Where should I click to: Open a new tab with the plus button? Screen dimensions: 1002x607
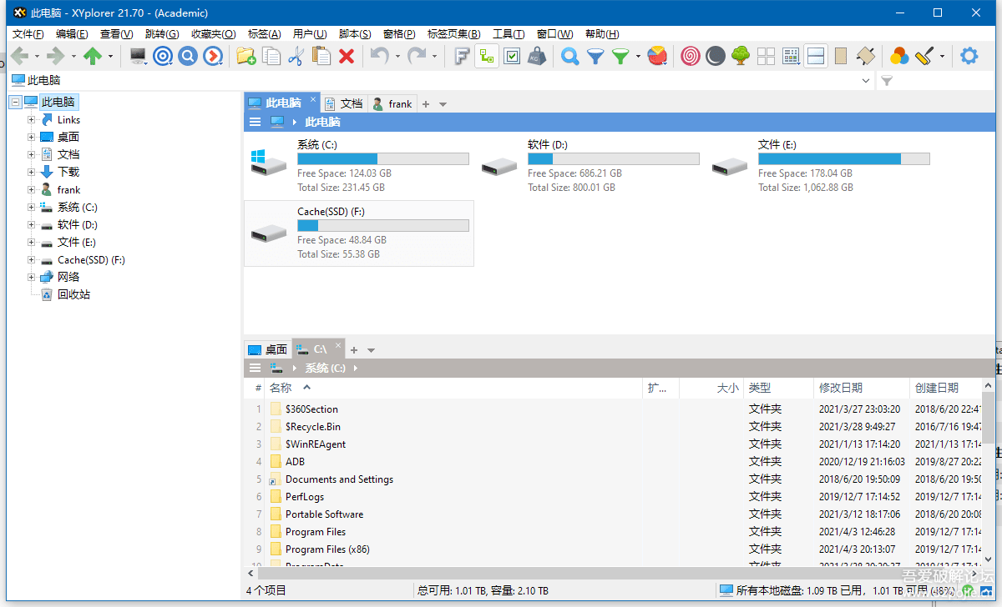coord(426,103)
